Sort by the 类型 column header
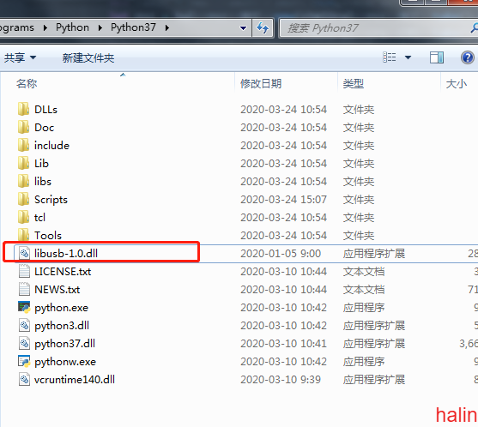478x427 pixels. point(354,83)
